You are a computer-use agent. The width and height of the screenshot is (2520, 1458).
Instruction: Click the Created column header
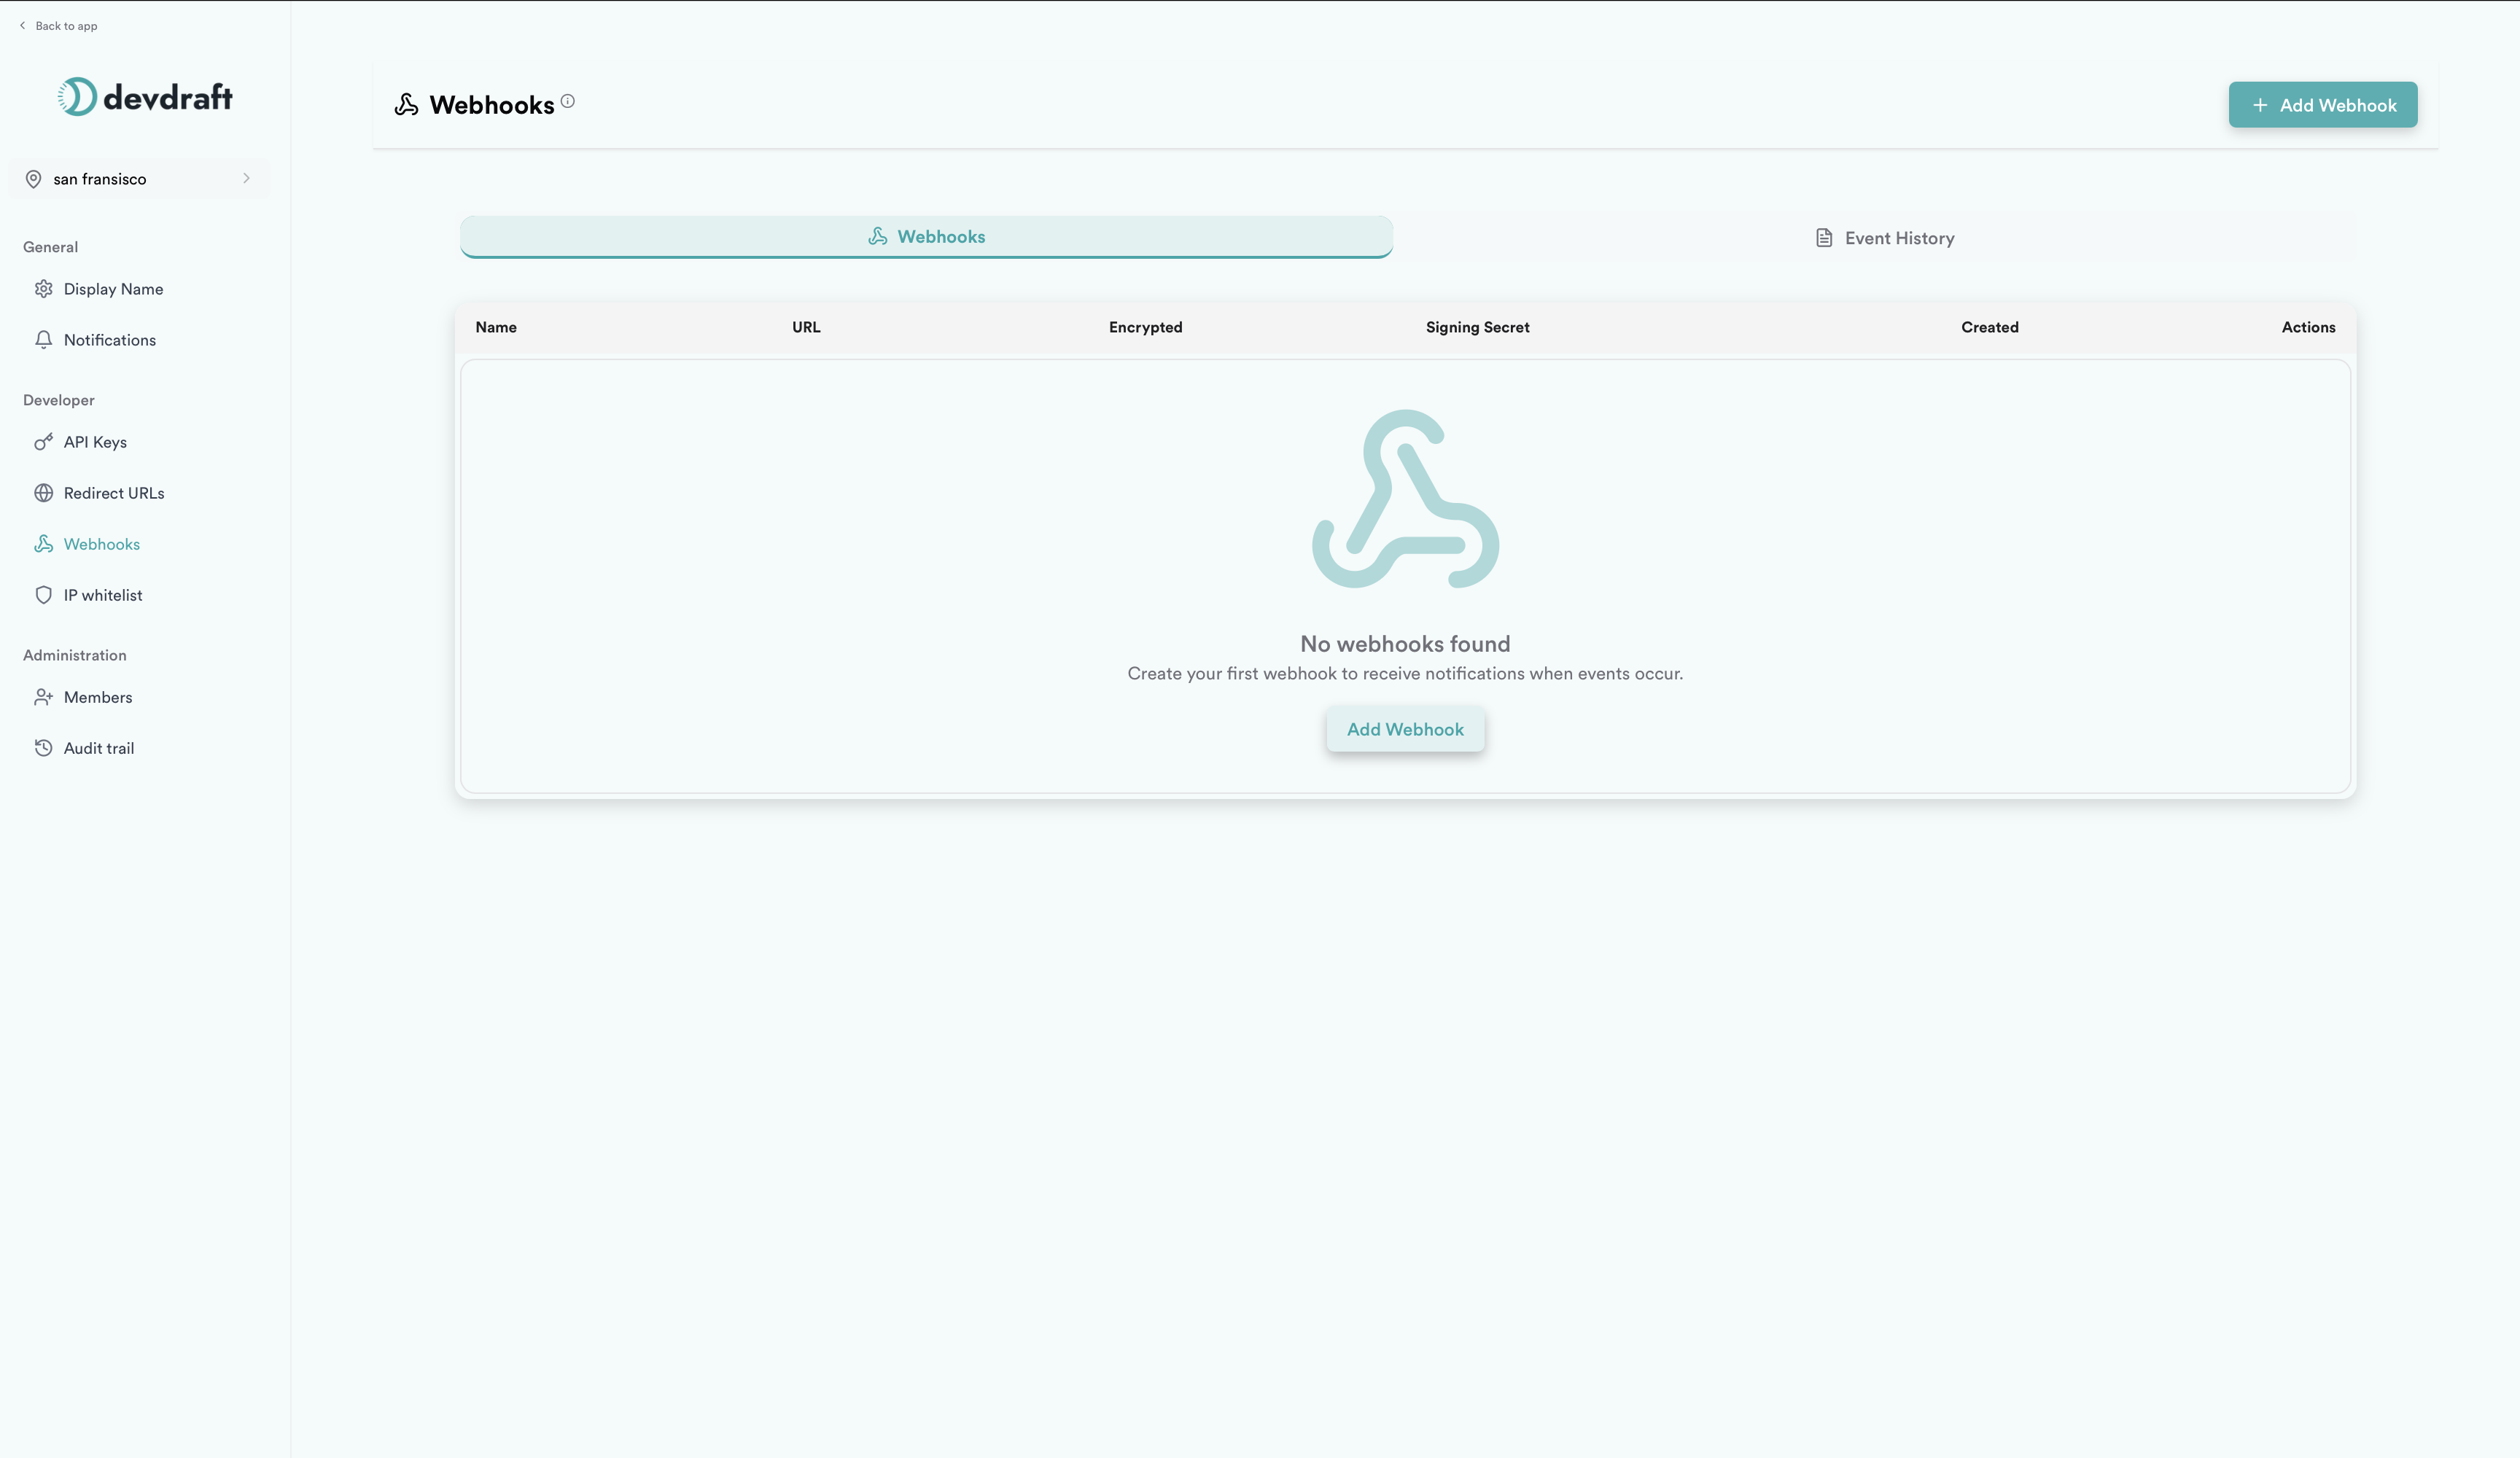pos(1989,327)
